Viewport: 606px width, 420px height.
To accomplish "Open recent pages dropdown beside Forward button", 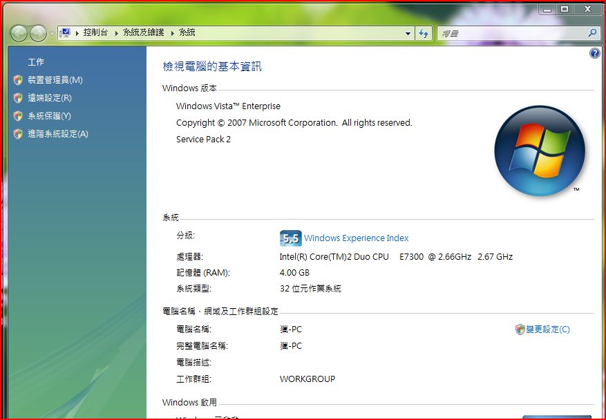I will click(x=52, y=33).
